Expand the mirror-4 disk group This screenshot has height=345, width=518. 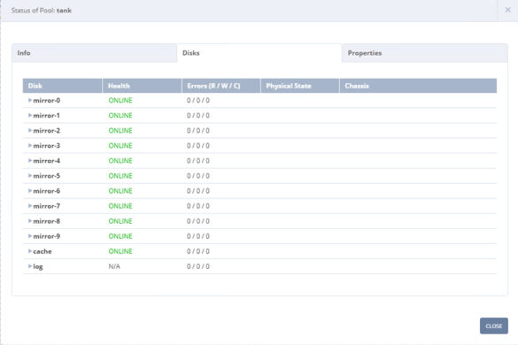(30, 160)
